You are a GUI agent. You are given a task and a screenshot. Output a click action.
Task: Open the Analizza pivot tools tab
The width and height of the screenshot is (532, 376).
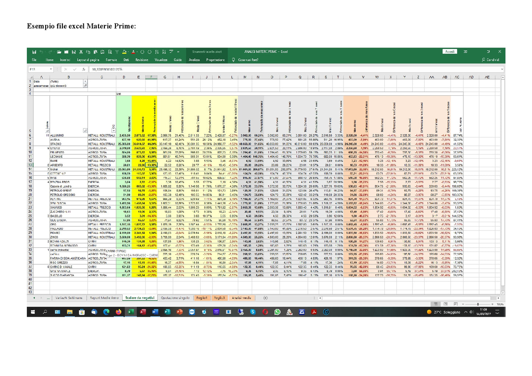point(194,60)
